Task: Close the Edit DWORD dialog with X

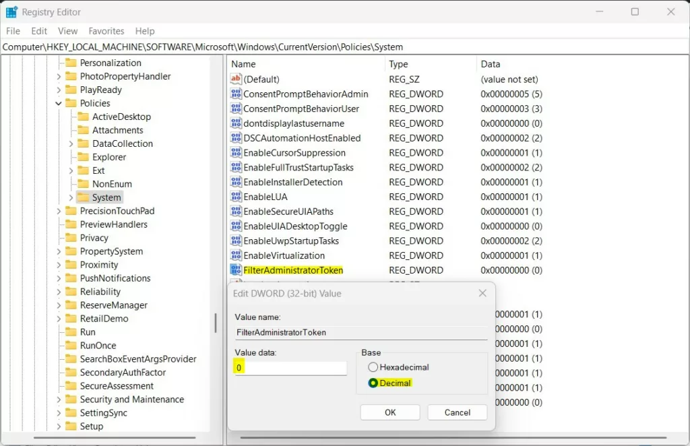Action: pos(482,293)
